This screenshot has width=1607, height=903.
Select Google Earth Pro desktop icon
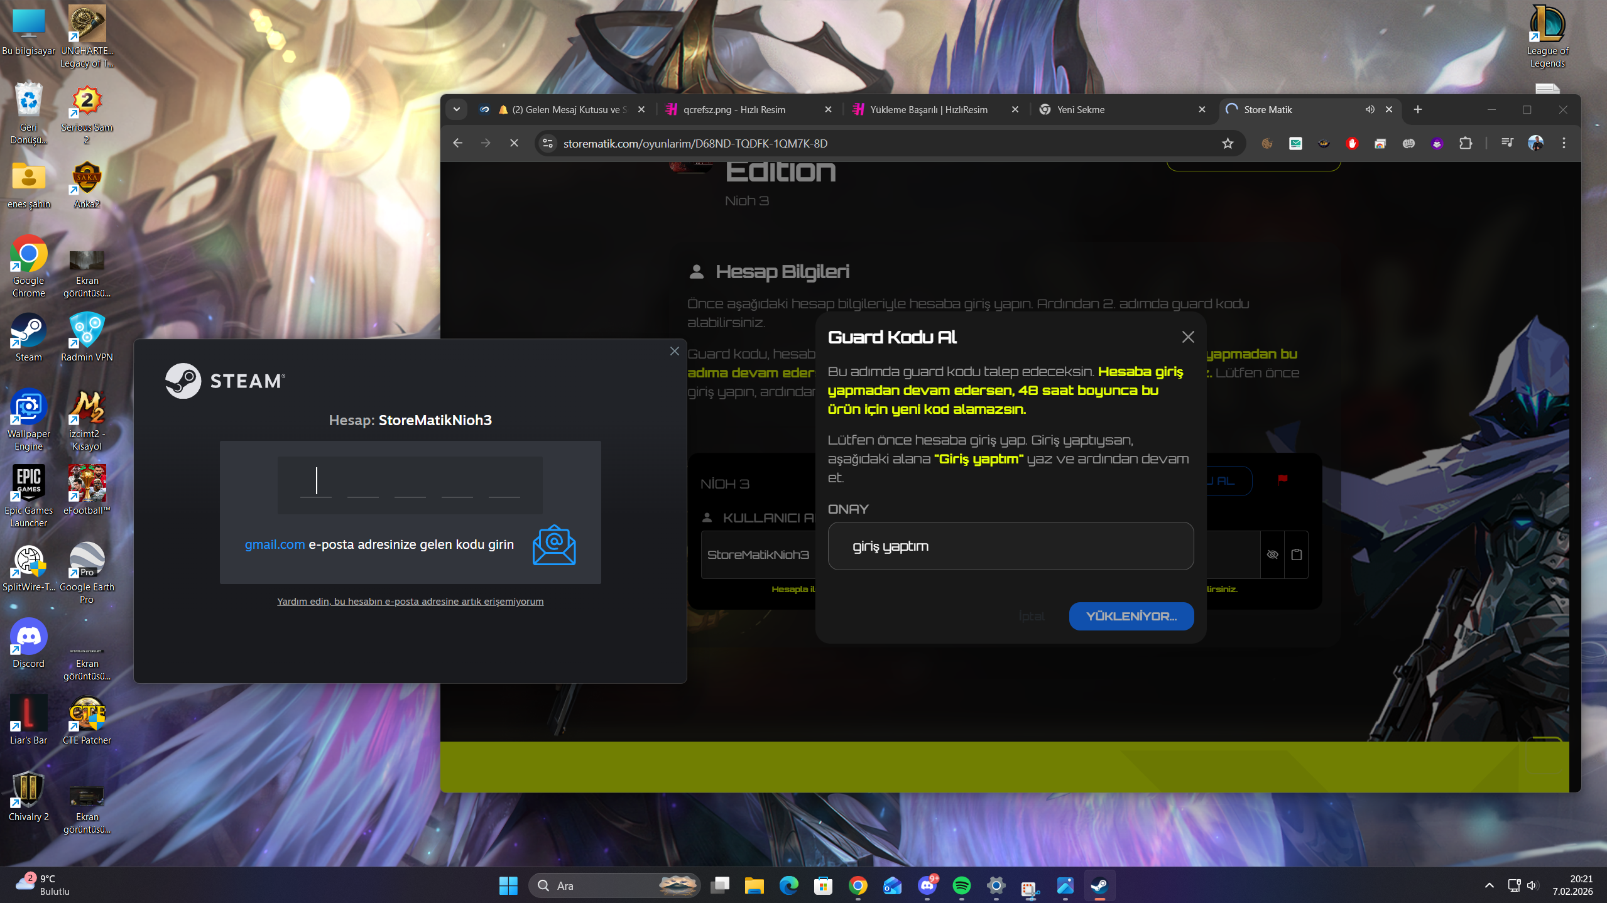coord(87,574)
